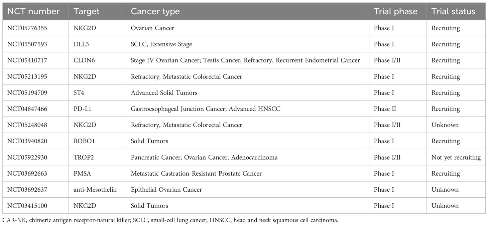The height and width of the screenshot is (226, 488).
Task: Select the 'Not yet recruiting' status cell
Action: point(456,157)
